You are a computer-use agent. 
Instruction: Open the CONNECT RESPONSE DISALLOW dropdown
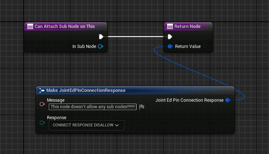point(86,125)
